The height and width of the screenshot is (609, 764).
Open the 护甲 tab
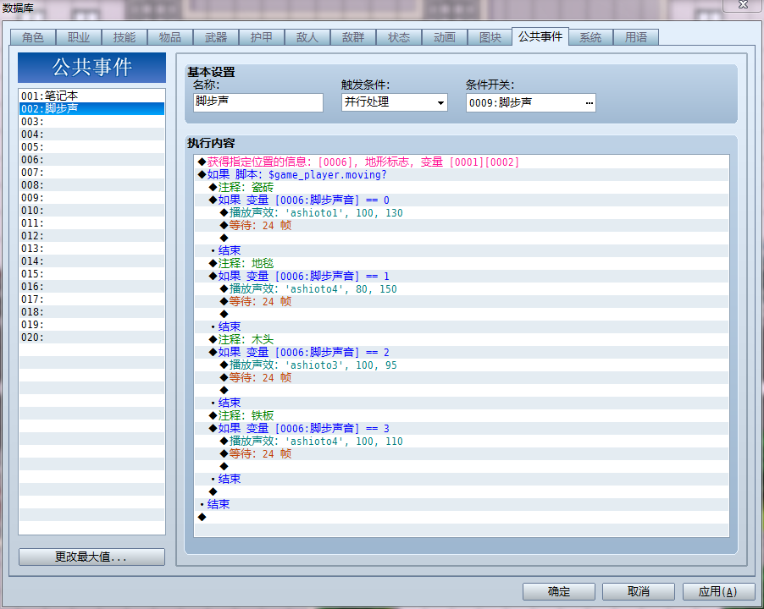[x=262, y=37]
